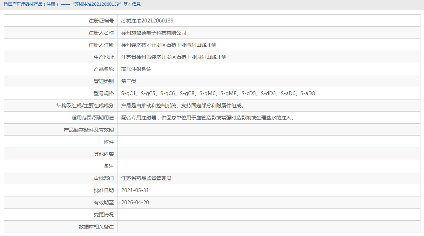Image resolution: width=424 pixels, height=236 pixels.
Task: Click the title text 国产医疗器械产品（注册）
Action: [x=33, y=4]
